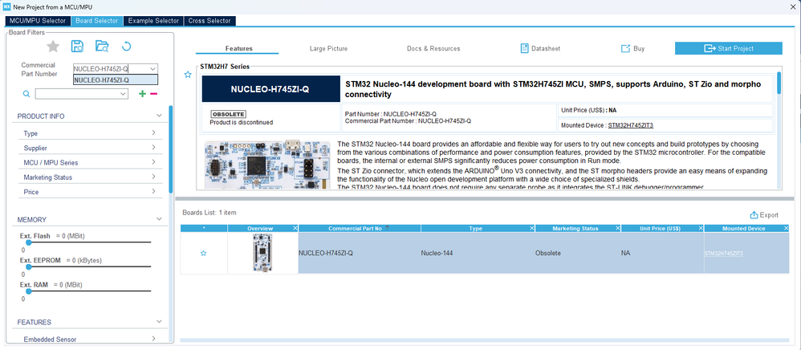Click the favorites star filter icon
Screen dimensions: 801x350
point(53,47)
